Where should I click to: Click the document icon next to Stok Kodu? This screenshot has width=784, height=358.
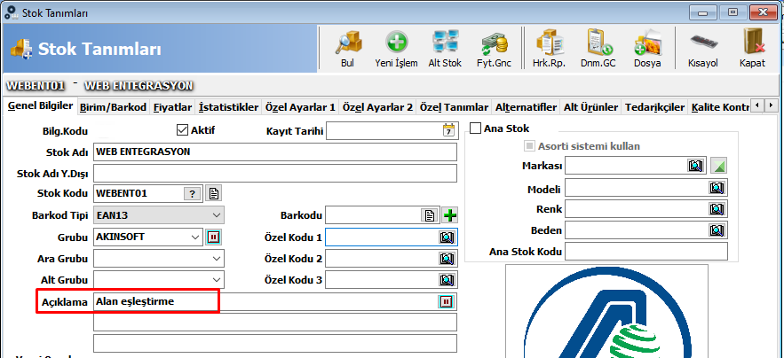[x=214, y=194]
